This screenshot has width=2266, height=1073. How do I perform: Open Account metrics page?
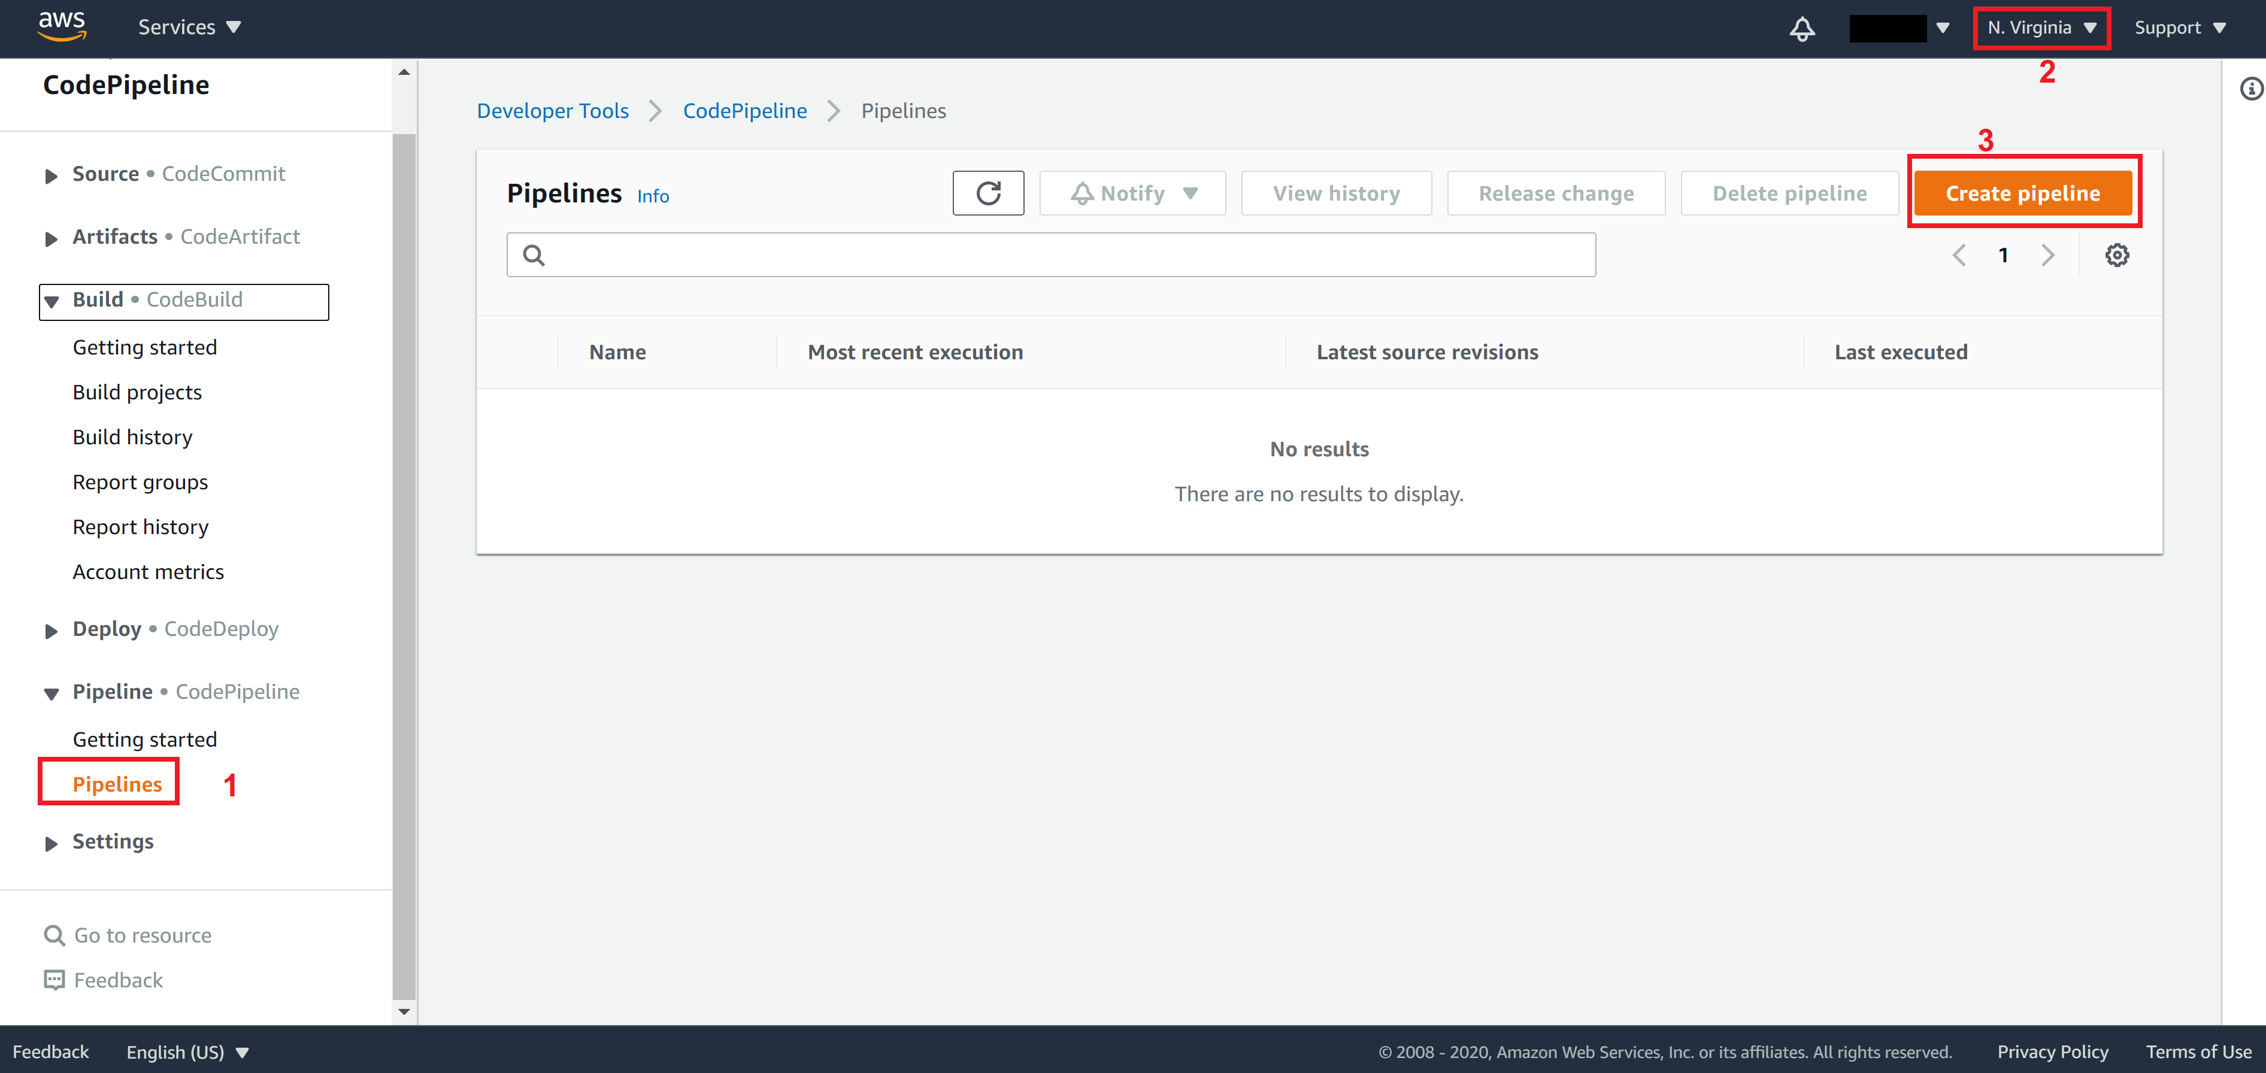click(148, 572)
